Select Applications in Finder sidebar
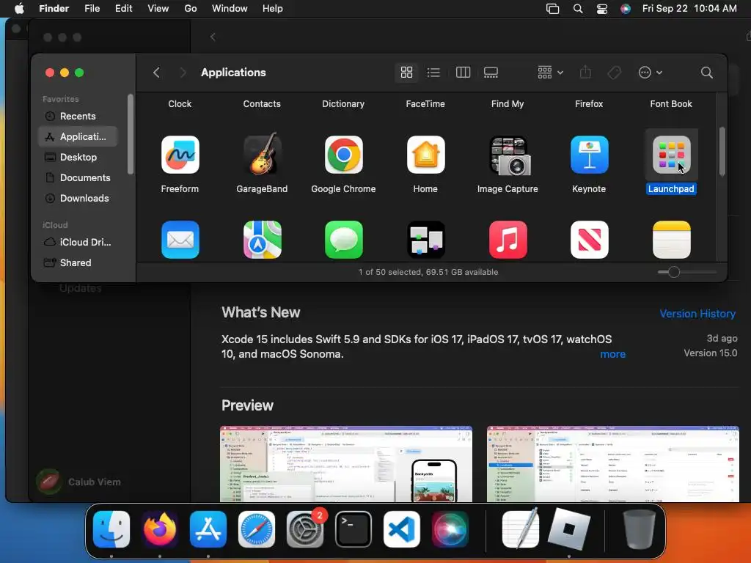This screenshot has height=563, width=751. click(78, 137)
